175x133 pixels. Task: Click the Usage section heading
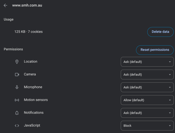[8, 20]
